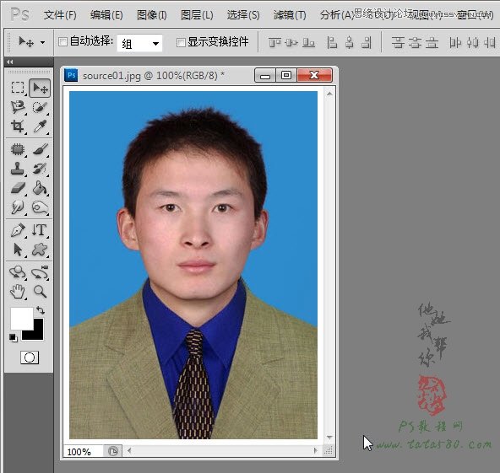This screenshot has height=473, width=500.
Task: Select the Quick Selection tool
Action: pyautogui.click(x=40, y=107)
